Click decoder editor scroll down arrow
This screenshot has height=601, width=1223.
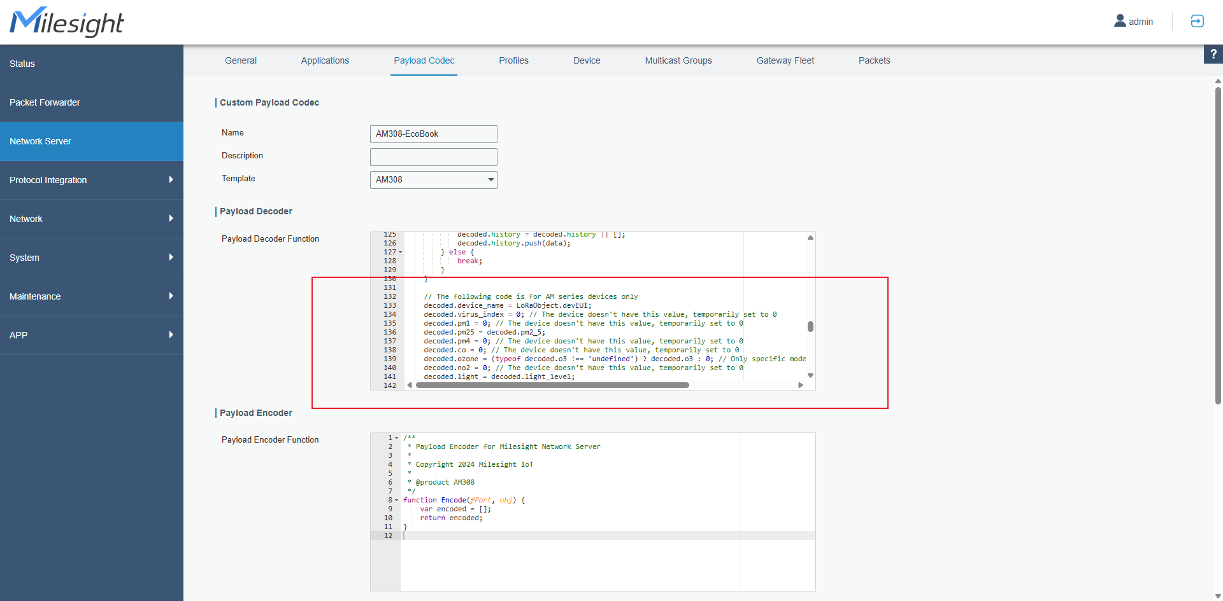[x=810, y=376]
